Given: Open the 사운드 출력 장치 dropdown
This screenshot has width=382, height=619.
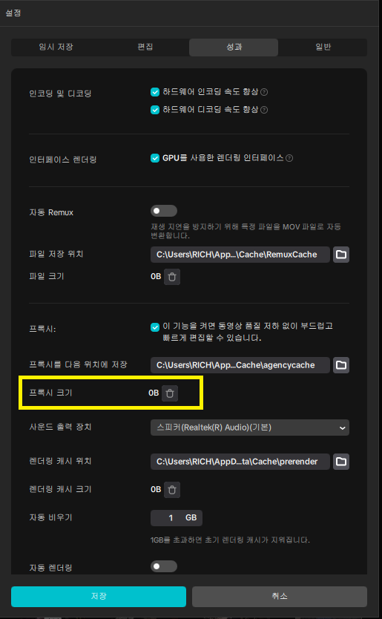Looking at the screenshot, I should tap(250, 428).
